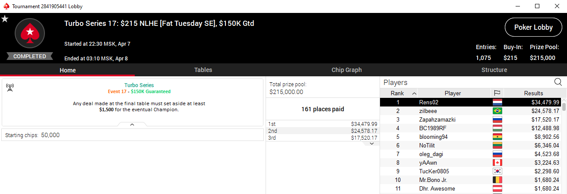The height and width of the screenshot is (194, 567).
Task: Click the South Korea flag for TucKer0805
Action: tap(497, 171)
